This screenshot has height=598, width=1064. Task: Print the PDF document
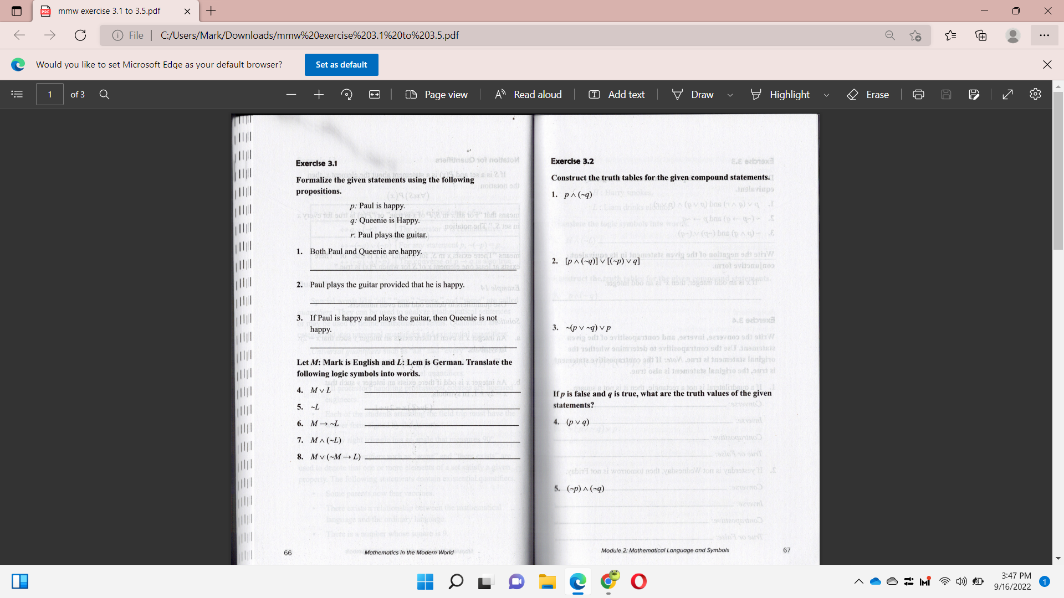918,94
